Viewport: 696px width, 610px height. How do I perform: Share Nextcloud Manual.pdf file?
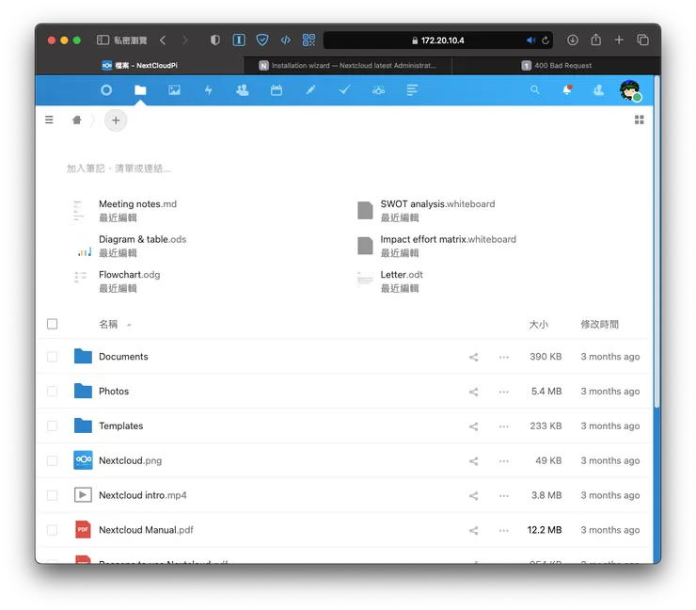[474, 530]
